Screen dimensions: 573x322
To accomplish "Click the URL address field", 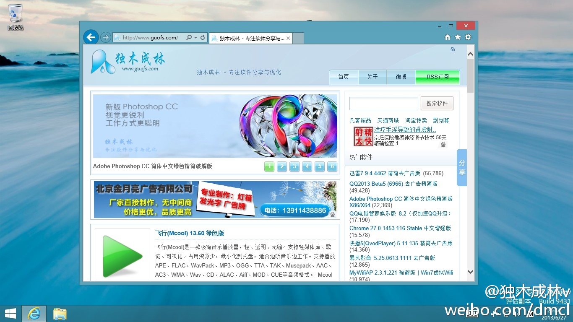I will tap(151, 38).
